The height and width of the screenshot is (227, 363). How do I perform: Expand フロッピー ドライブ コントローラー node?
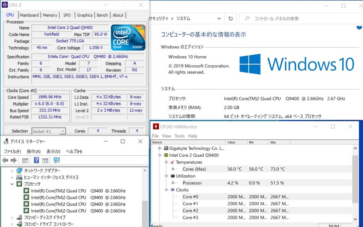[12, 224]
